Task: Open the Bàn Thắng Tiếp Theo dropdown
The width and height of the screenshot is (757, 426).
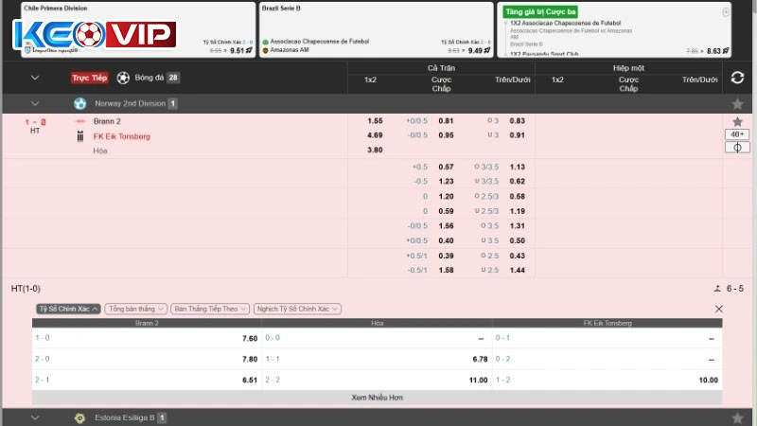Action: coord(210,309)
